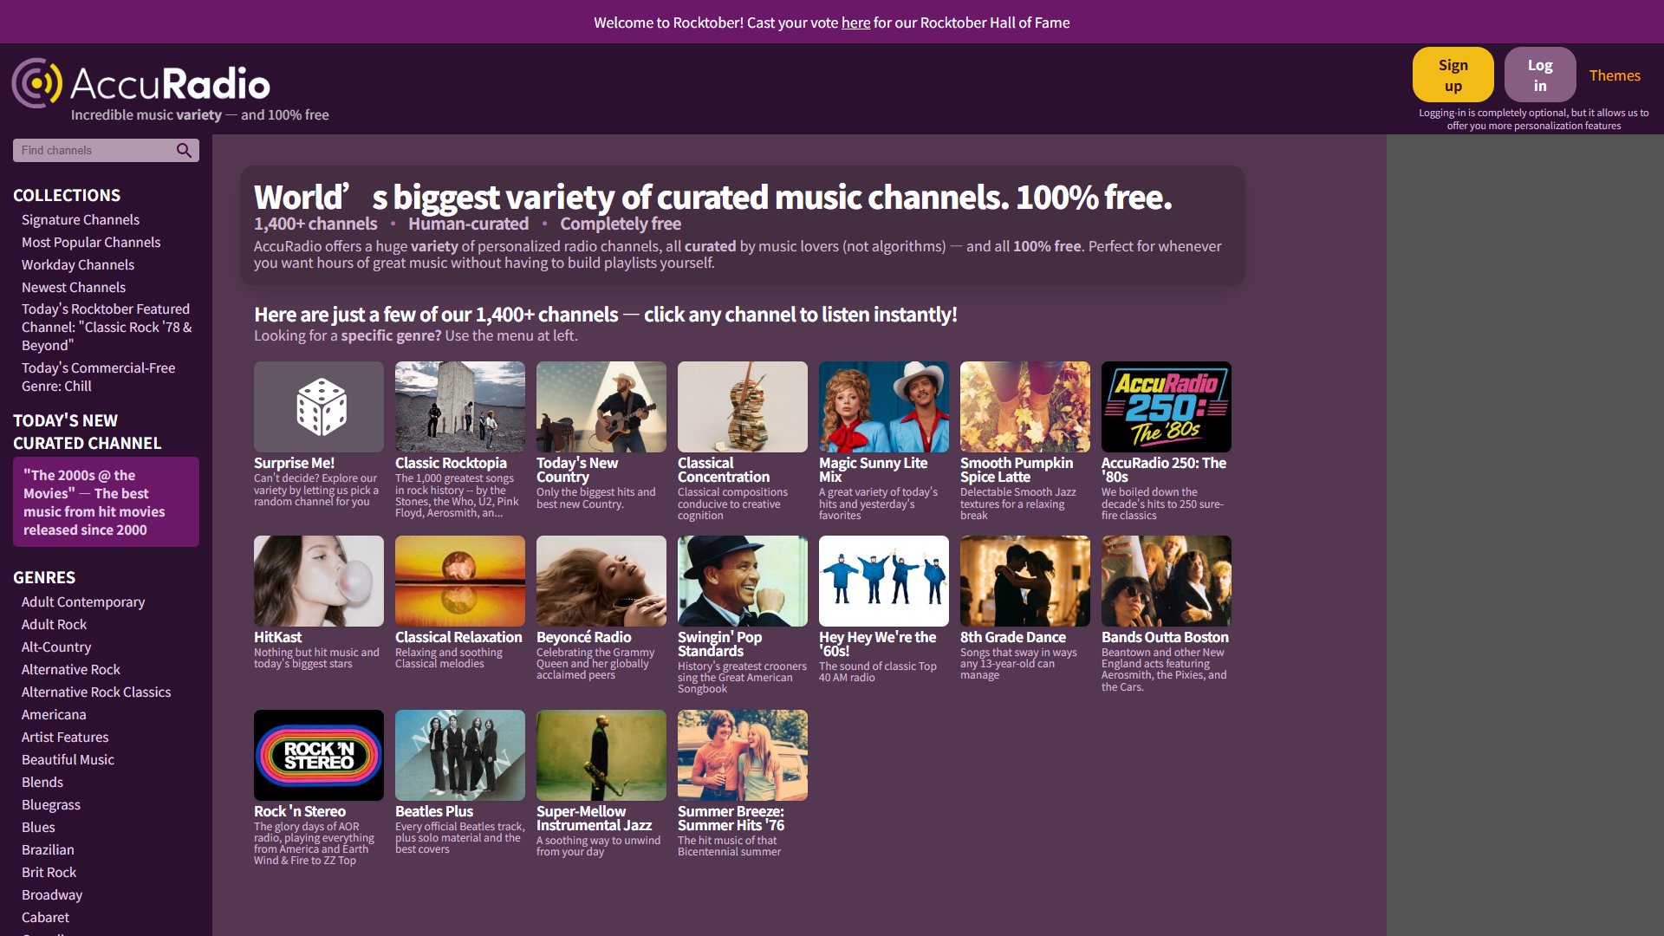This screenshot has width=1664, height=936.
Task: Open Bands Outta Boston thumbnail
Action: (x=1167, y=581)
